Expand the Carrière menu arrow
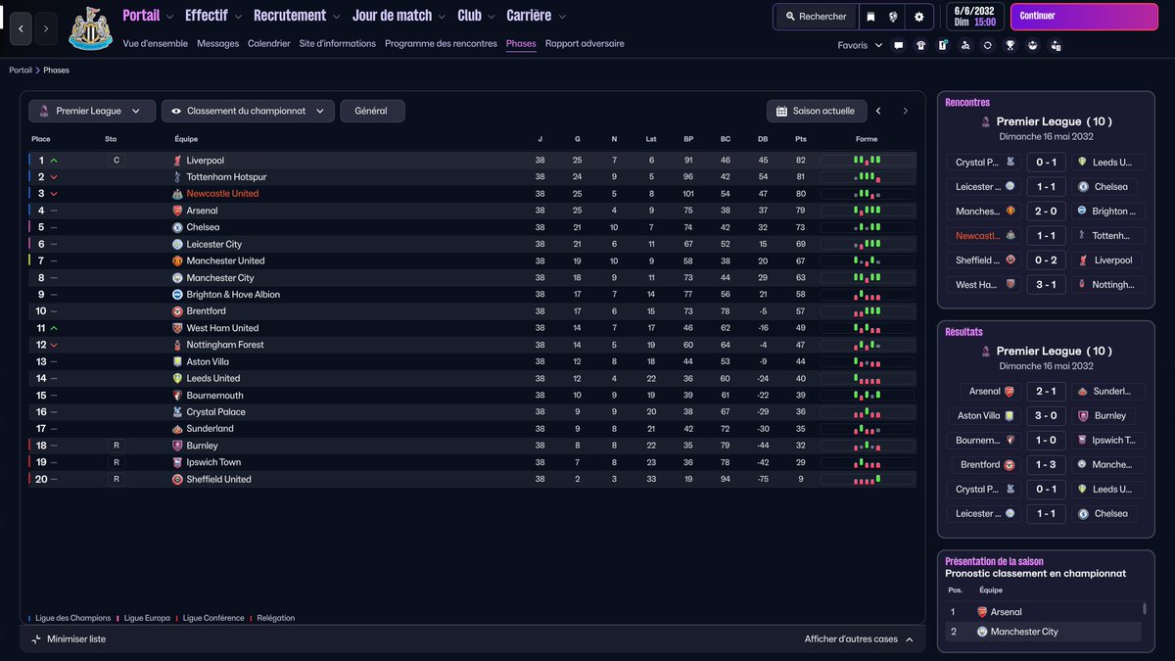Viewport: 1175px width, 661px height. [562, 17]
